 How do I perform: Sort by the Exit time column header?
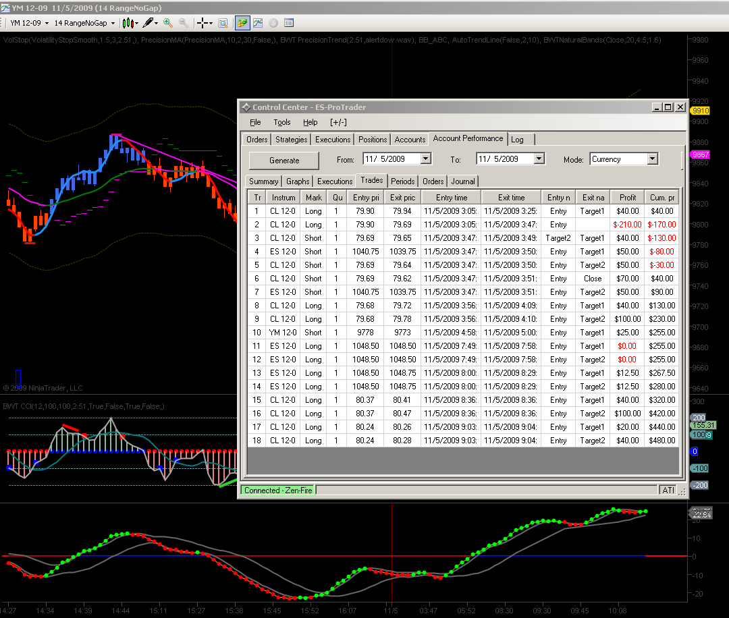click(512, 198)
